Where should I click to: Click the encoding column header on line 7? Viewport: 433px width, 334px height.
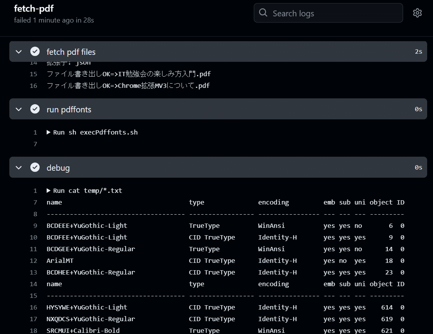[273, 203]
